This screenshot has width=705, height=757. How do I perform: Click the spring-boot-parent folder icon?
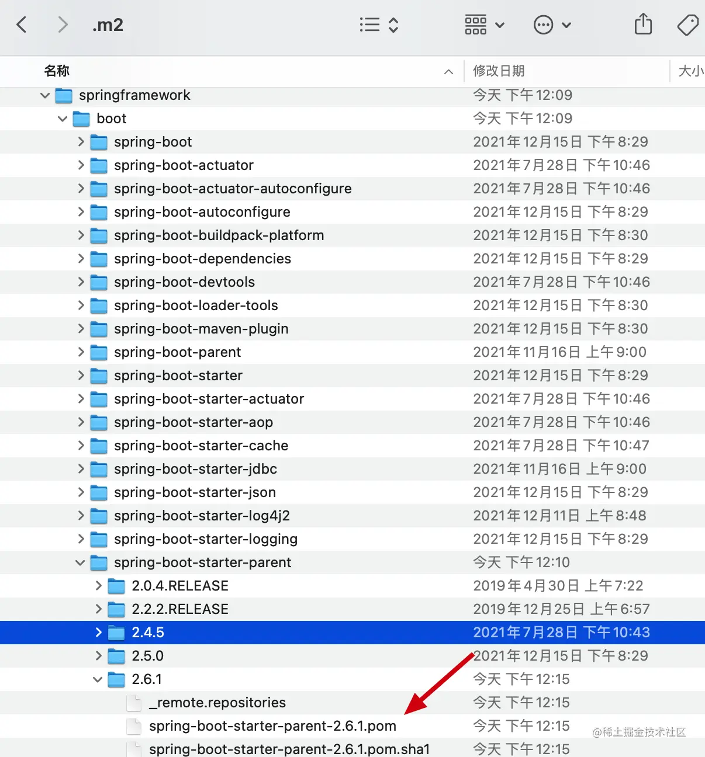(99, 352)
